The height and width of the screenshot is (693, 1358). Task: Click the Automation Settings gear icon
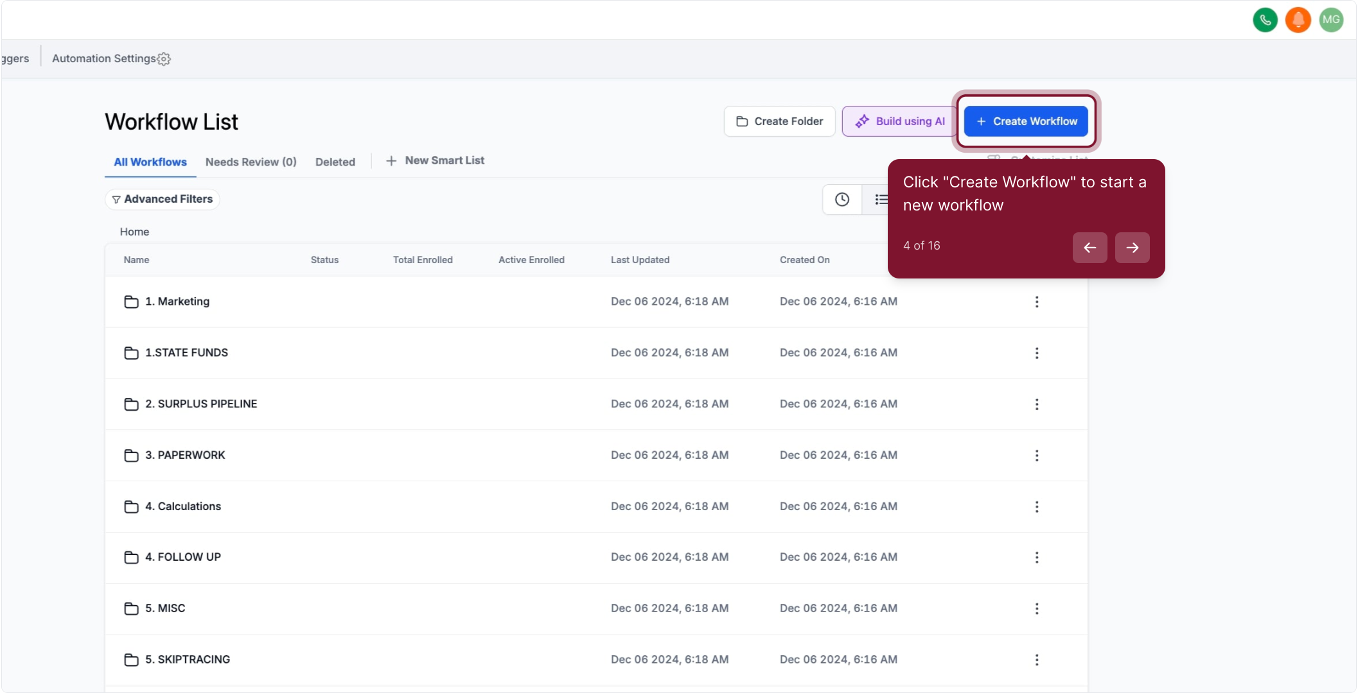pos(164,59)
